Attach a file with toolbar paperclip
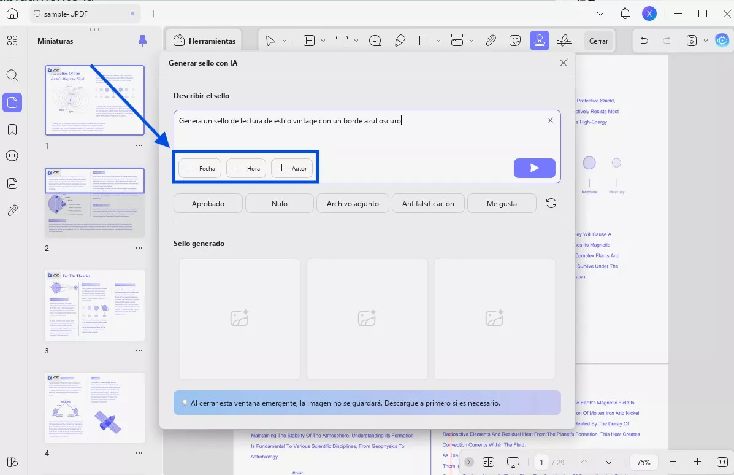 coord(491,41)
